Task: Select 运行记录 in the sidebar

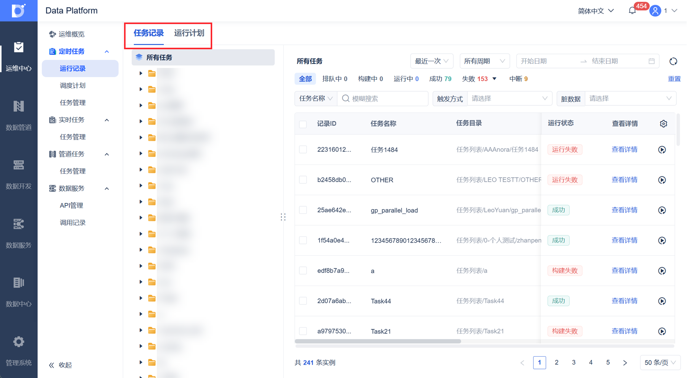Action: 80,69
